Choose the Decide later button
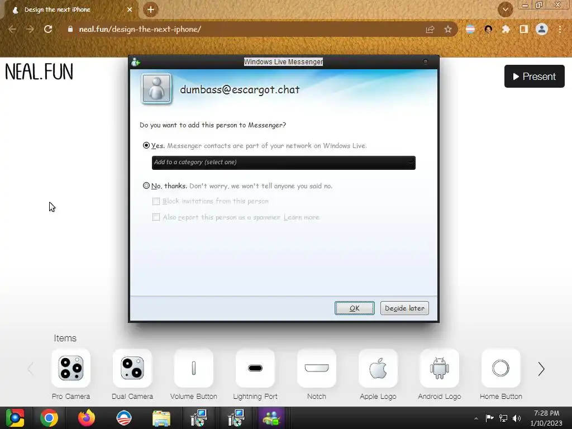Image resolution: width=572 pixels, height=429 pixels. pyautogui.click(x=404, y=308)
